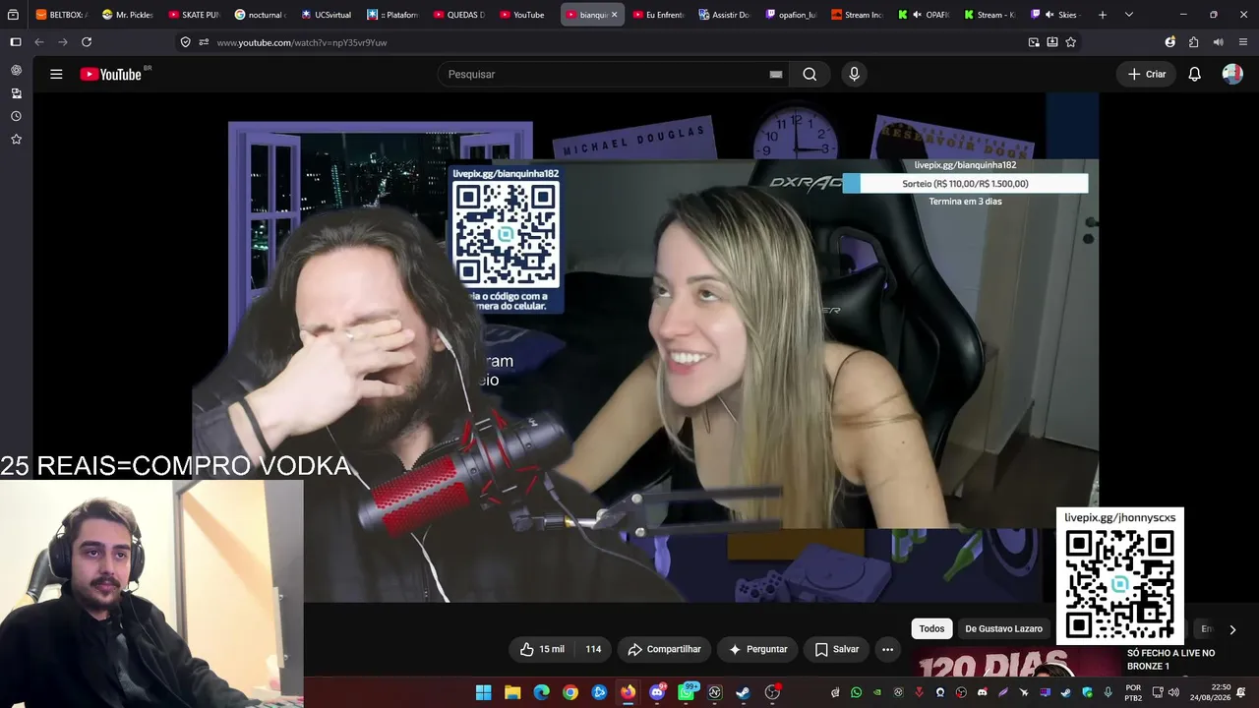
Task: Click the magnifying glass search button
Action: (x=809, y=74)
